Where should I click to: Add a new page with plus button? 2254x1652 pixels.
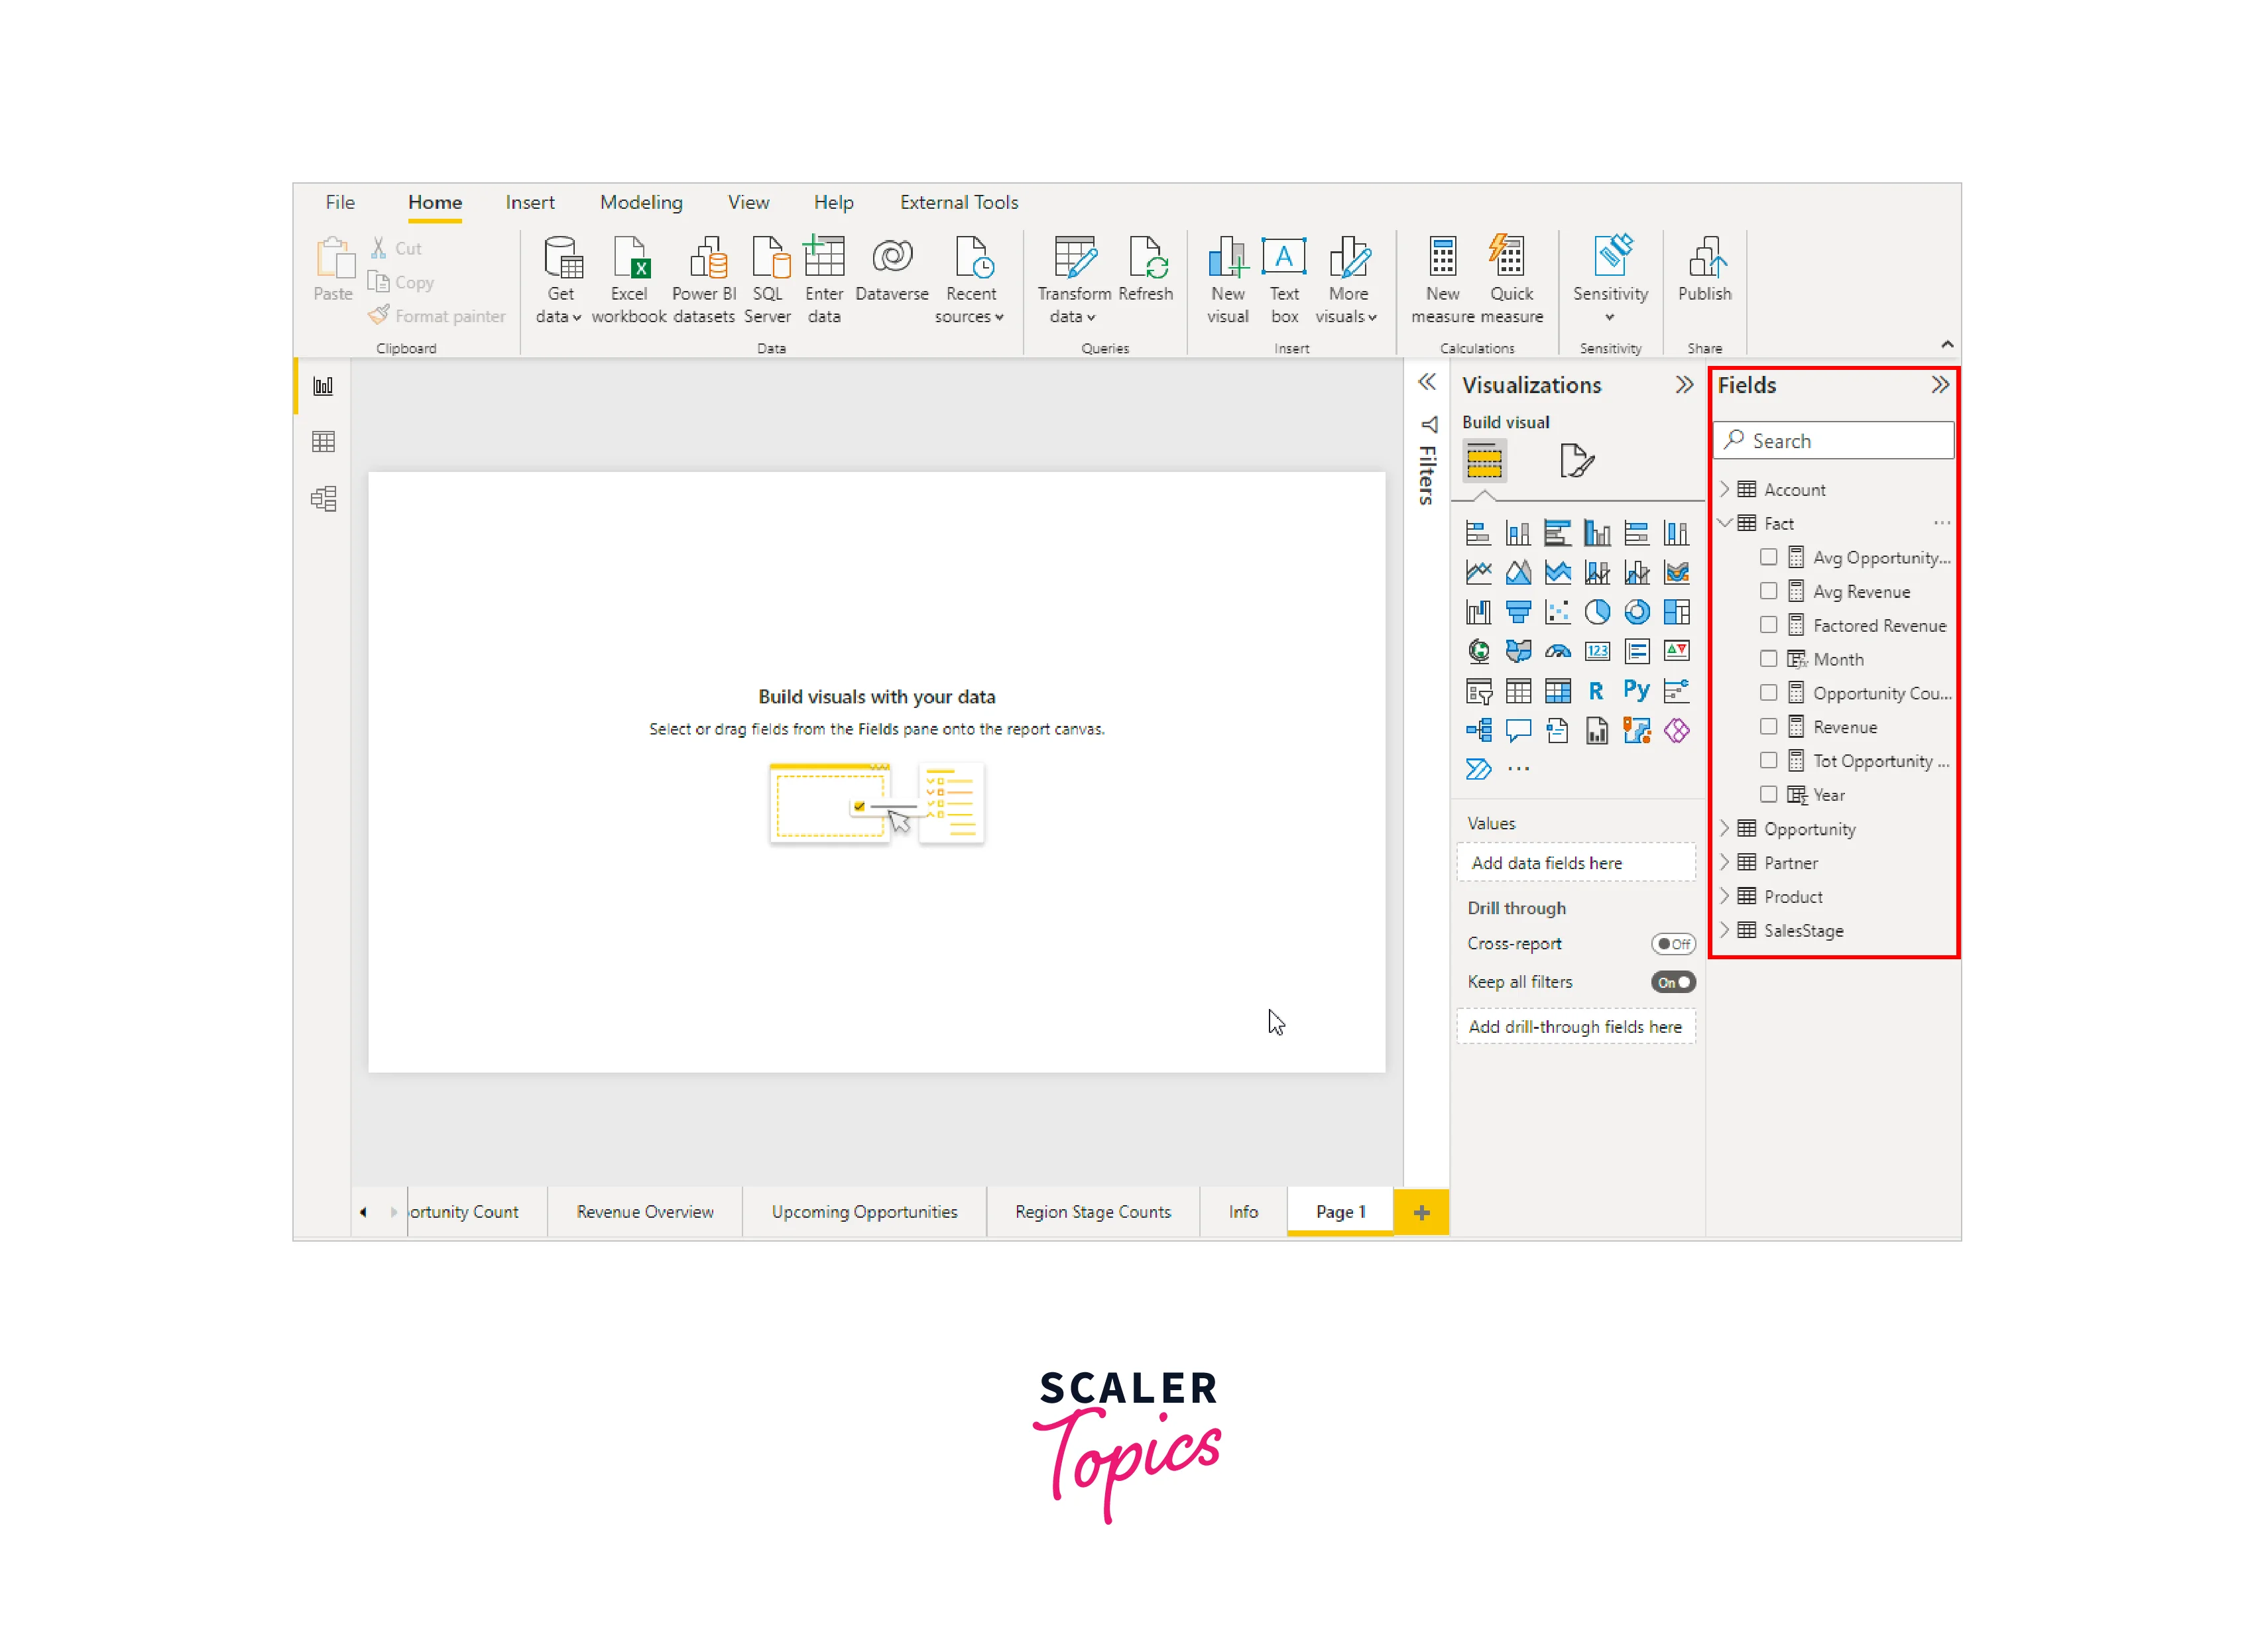(1421, 1213)
